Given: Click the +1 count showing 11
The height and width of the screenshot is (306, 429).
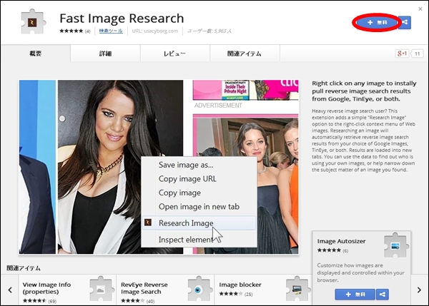Looking at the screenshot, I should [x=418, y=53].
